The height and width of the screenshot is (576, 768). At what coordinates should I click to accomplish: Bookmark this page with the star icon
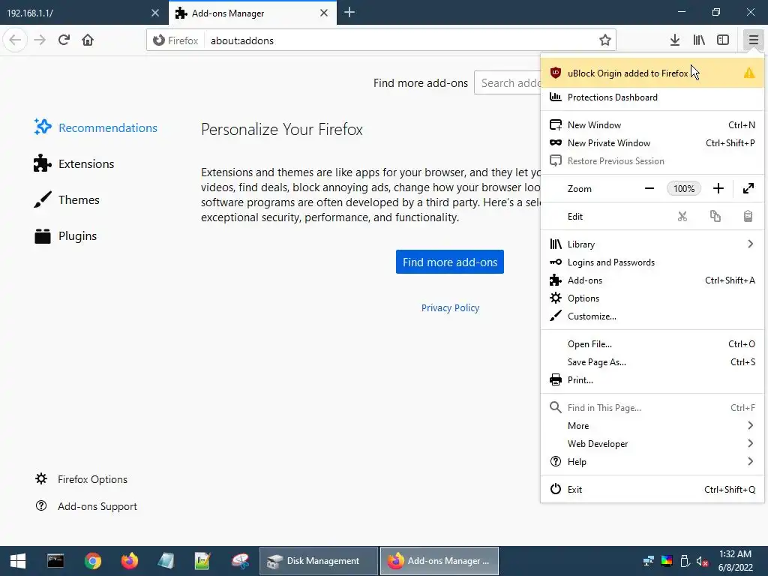pos(605,40)
